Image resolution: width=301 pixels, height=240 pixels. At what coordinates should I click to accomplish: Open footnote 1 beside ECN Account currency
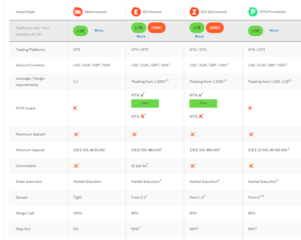point(170,64)
